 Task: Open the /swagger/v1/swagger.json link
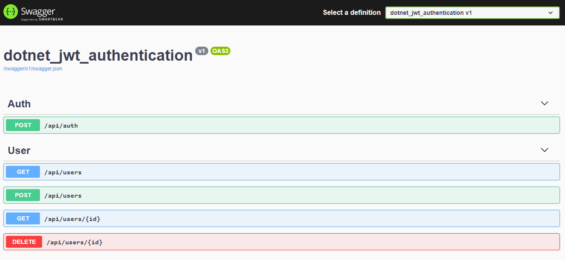tap(33, 69)
